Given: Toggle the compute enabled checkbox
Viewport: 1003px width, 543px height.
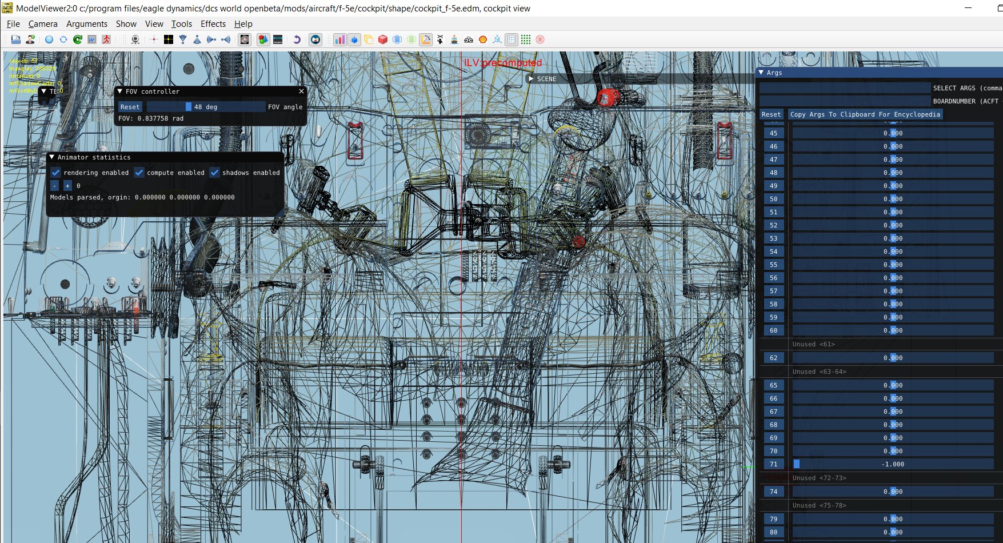Looking at the screenshot, I should click(139, 173).
